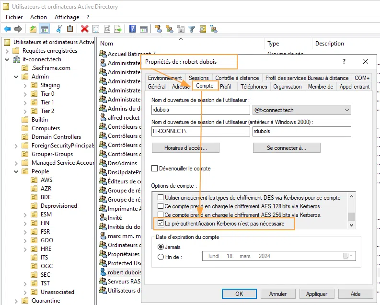The image size is (380, 305).
Task: Click the clipboard Paste toolbar icon
Action: pos(70,29)
